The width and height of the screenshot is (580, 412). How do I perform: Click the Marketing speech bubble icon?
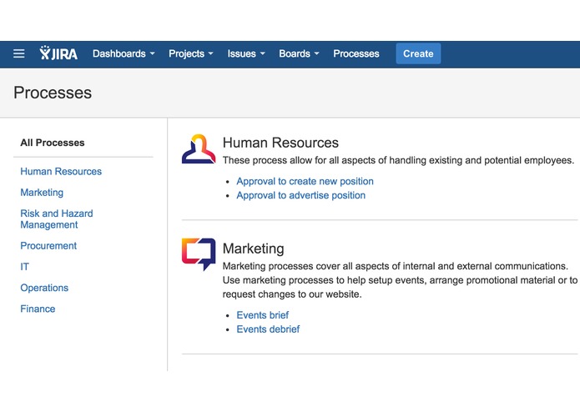click(x=199, y=254)
